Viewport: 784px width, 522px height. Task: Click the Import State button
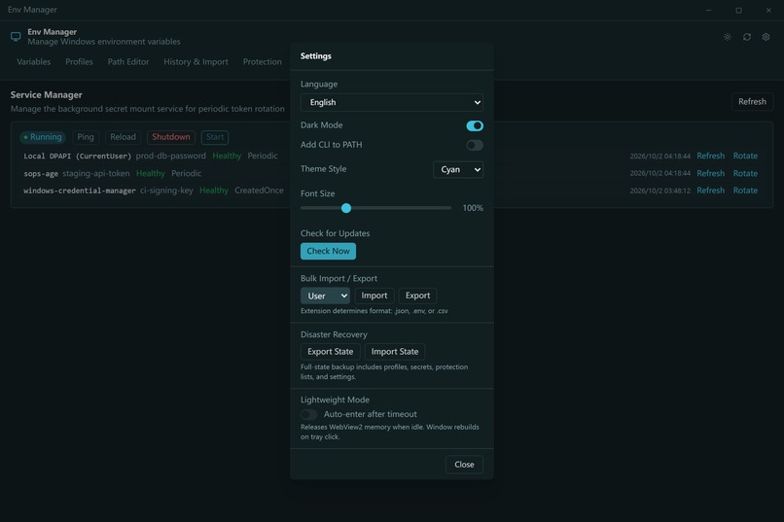tap(395, 352)
